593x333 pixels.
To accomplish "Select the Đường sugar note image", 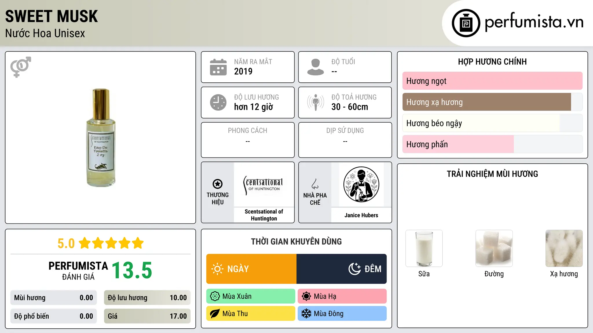I will coord(494,248).
